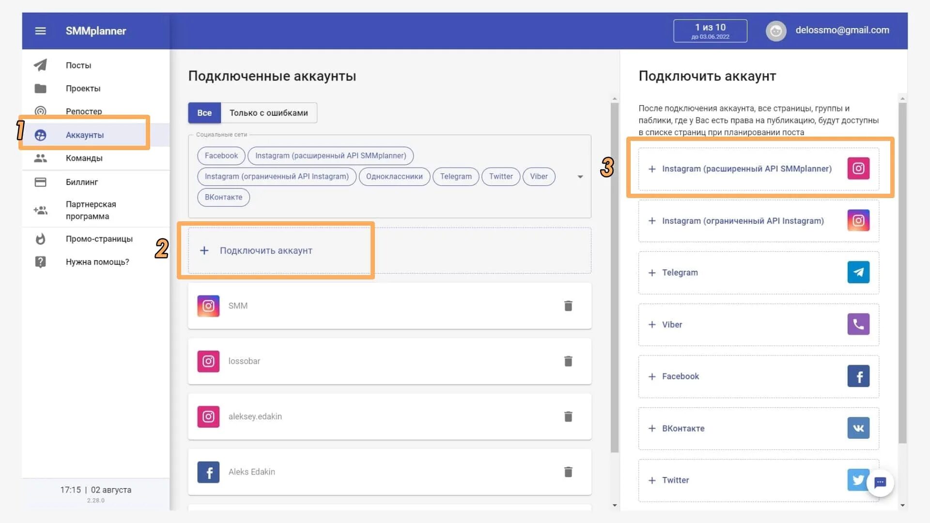Viewport: 930px width, 523px height.
Task: Click accounts list scroll down arrow
Action: coord(615,505)
